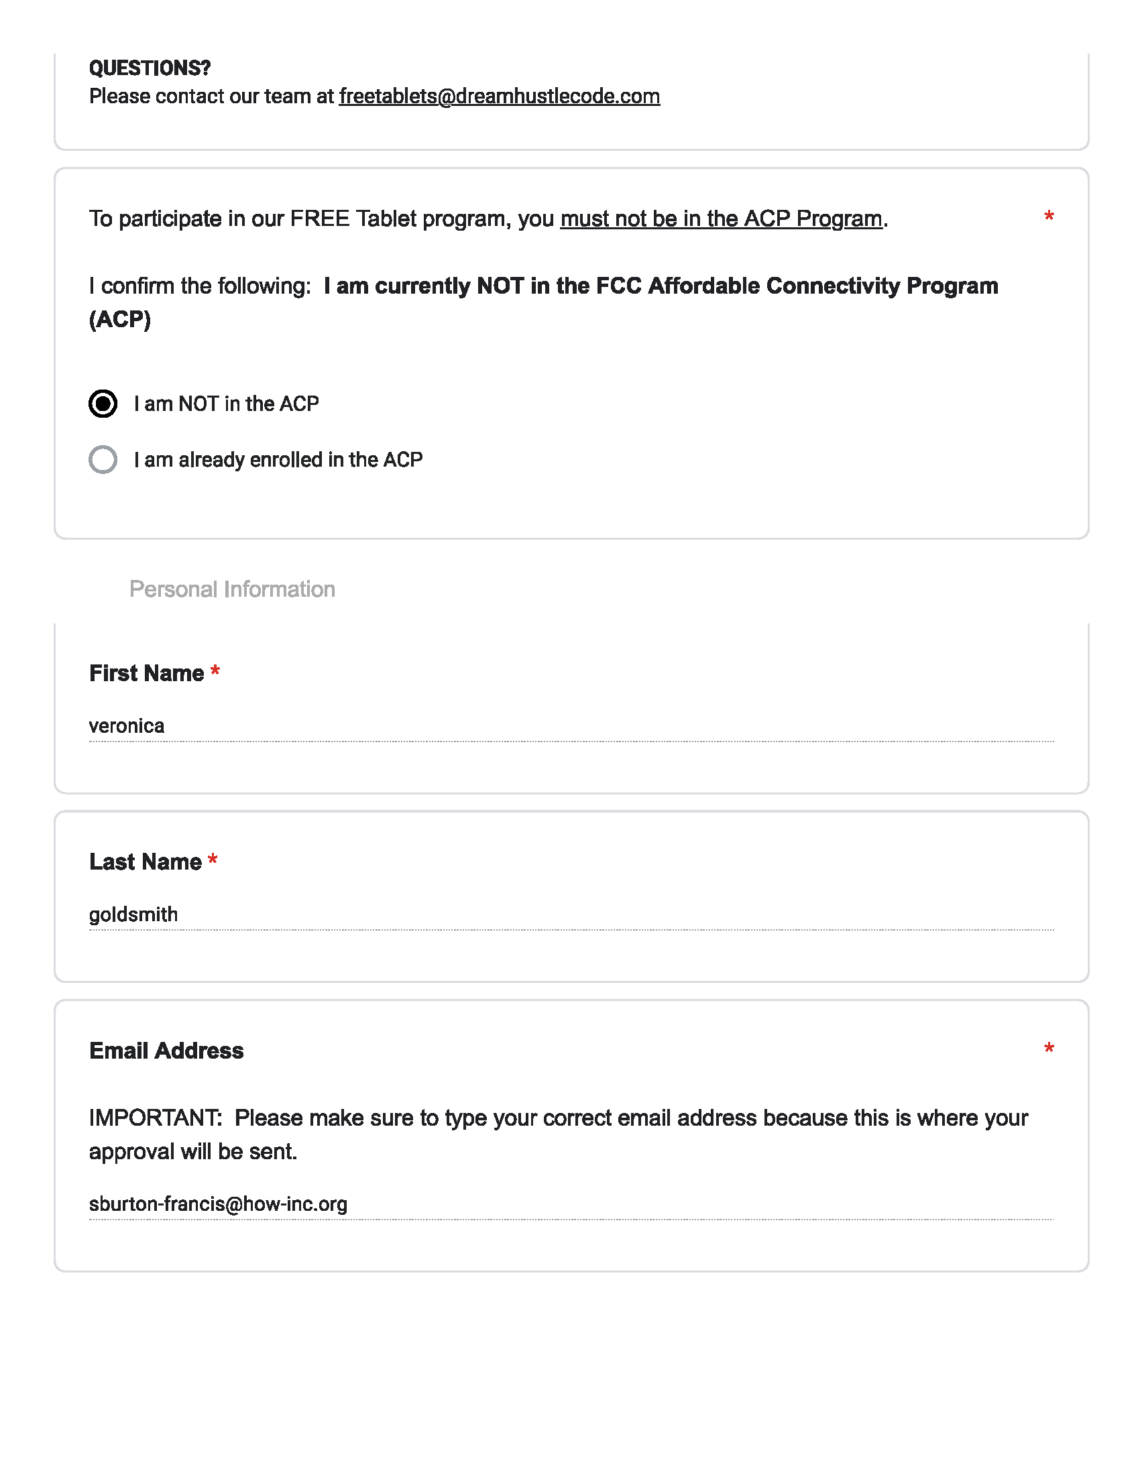1140x1475 pixels.
Task: Click the First Name question label
Action: (x=147, y=673)
